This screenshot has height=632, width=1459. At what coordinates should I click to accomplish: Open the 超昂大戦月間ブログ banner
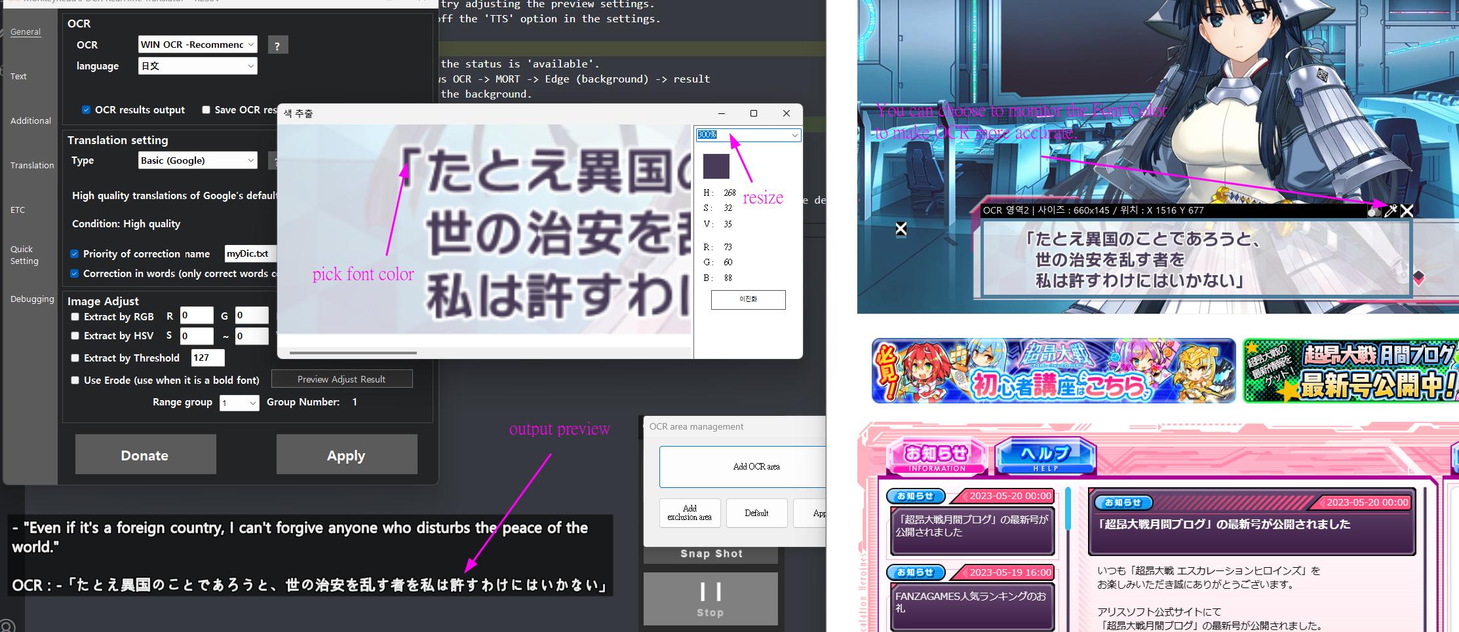[1351, 370]
